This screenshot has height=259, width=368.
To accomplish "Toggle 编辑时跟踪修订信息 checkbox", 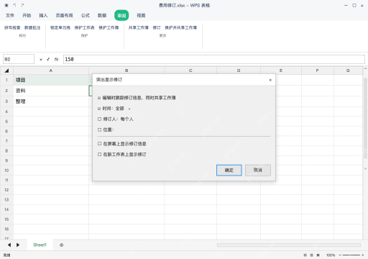I will (x=99, y=98).
